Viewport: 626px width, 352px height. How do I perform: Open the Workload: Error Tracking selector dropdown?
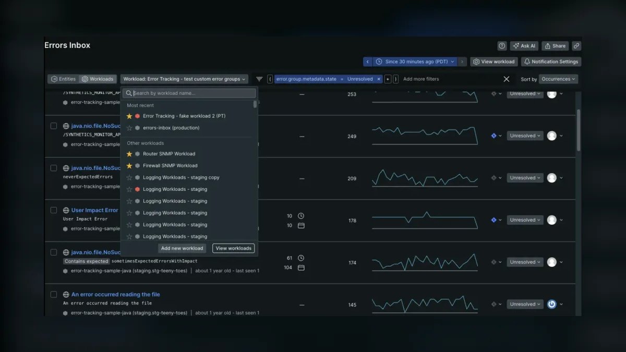(x=185, y=79)
